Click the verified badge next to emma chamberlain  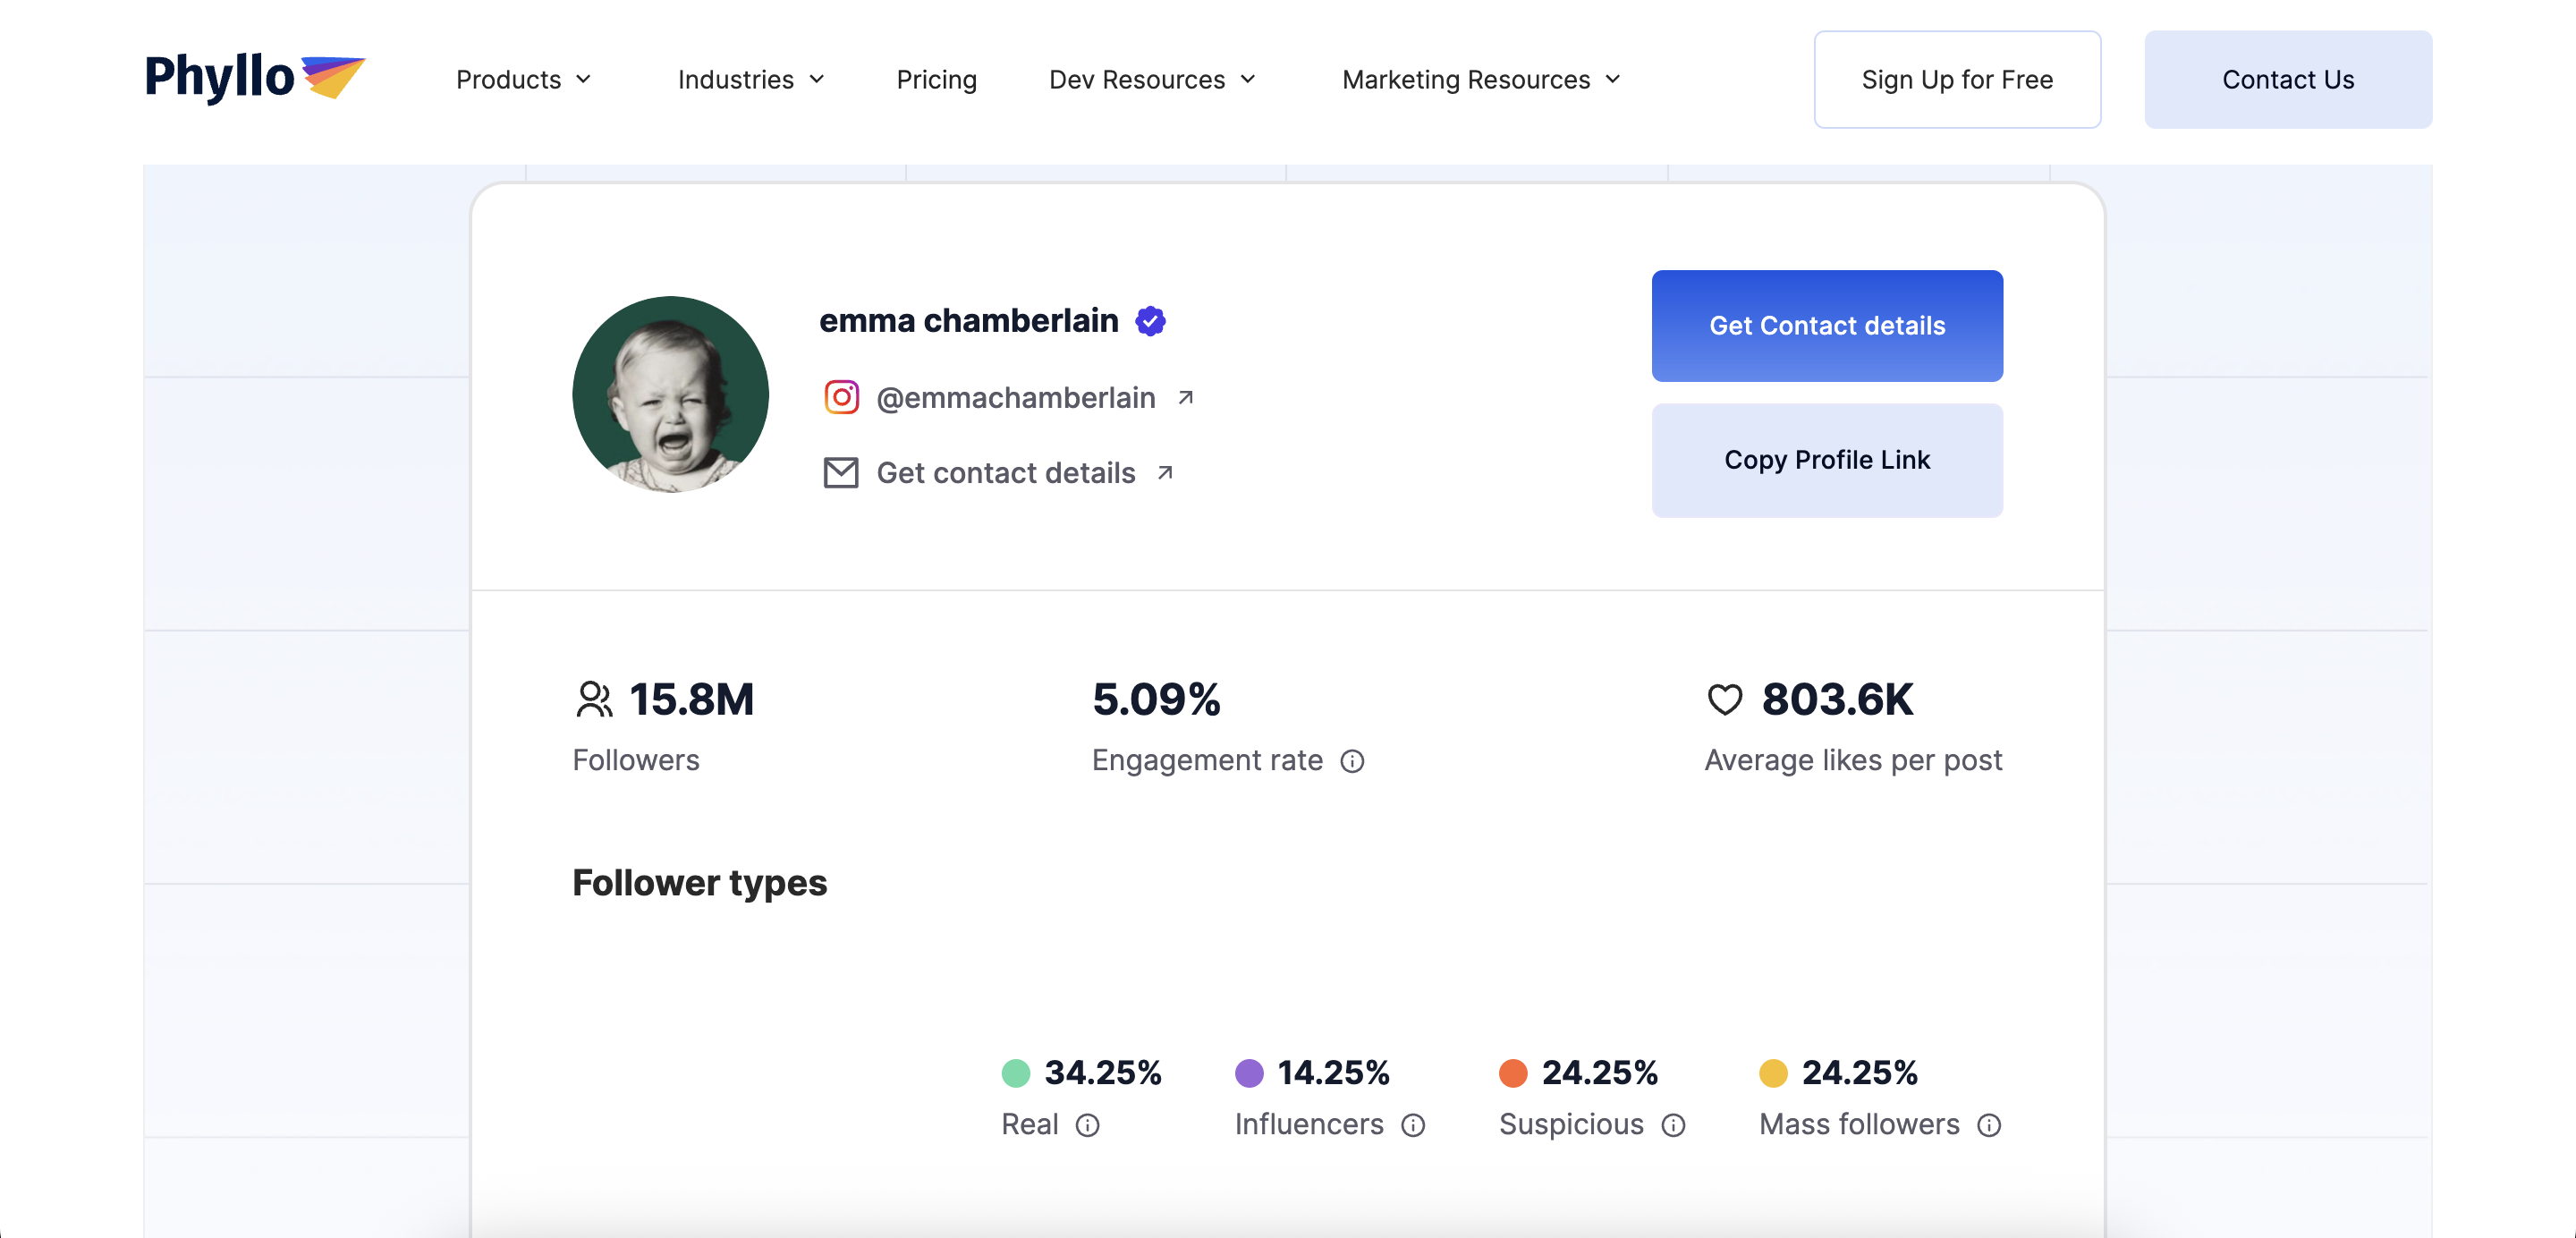tap(1150, 321)
